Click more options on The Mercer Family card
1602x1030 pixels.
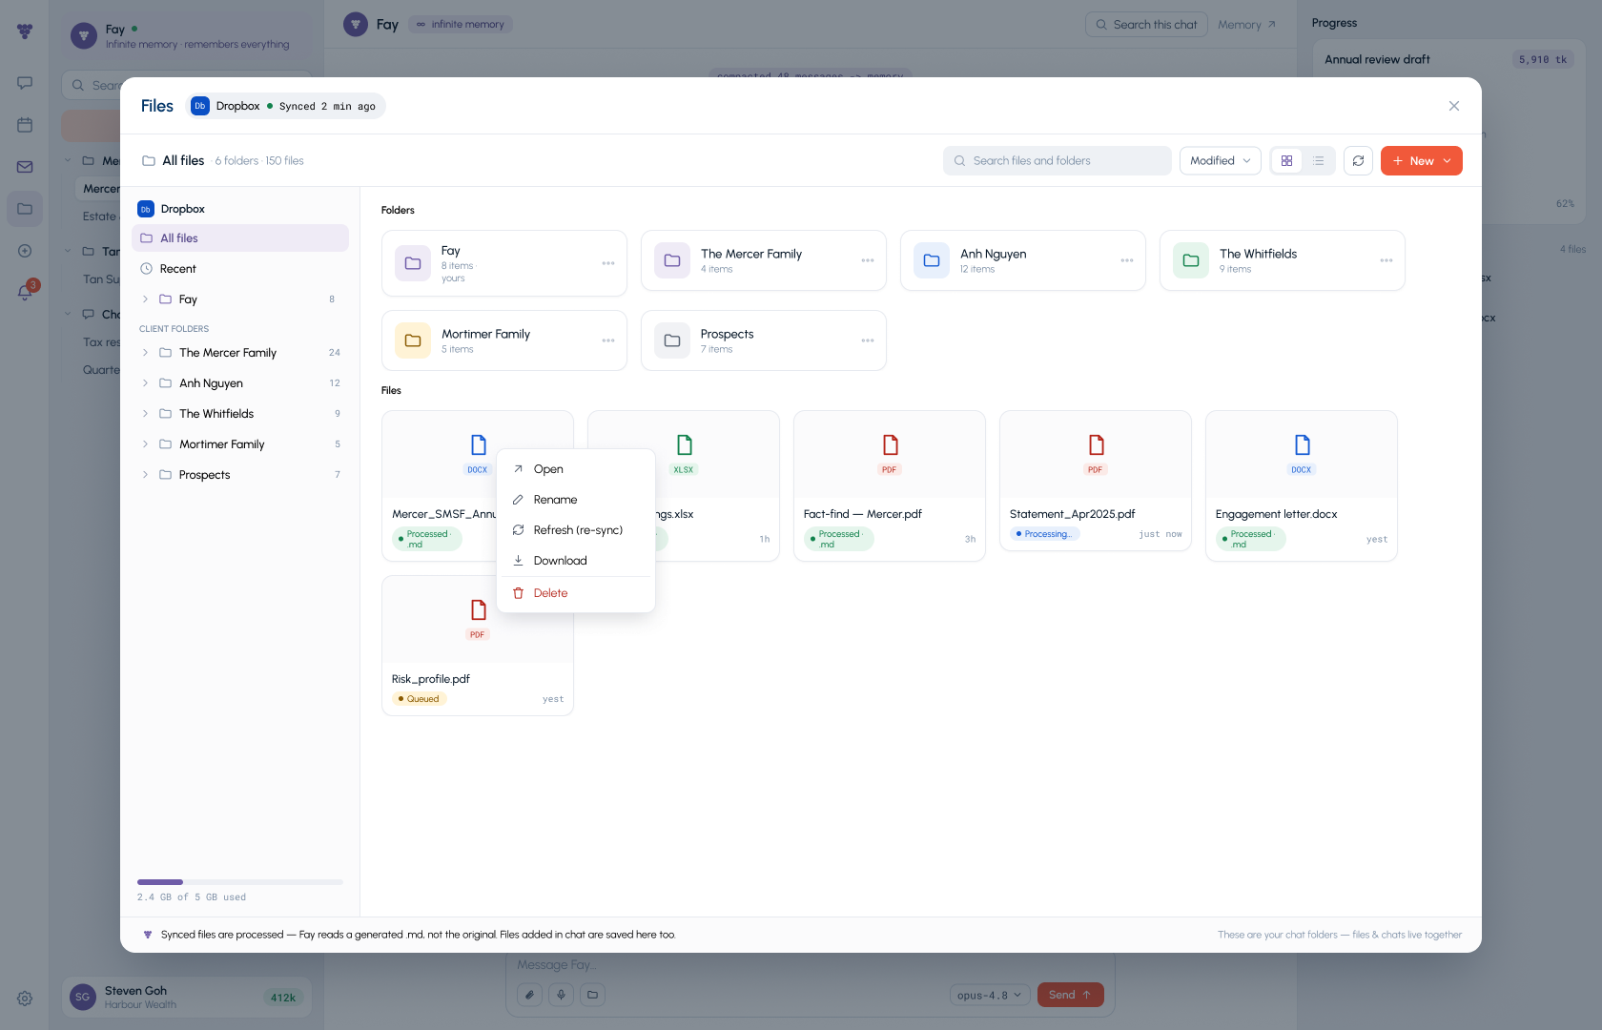tap(868, 260)
